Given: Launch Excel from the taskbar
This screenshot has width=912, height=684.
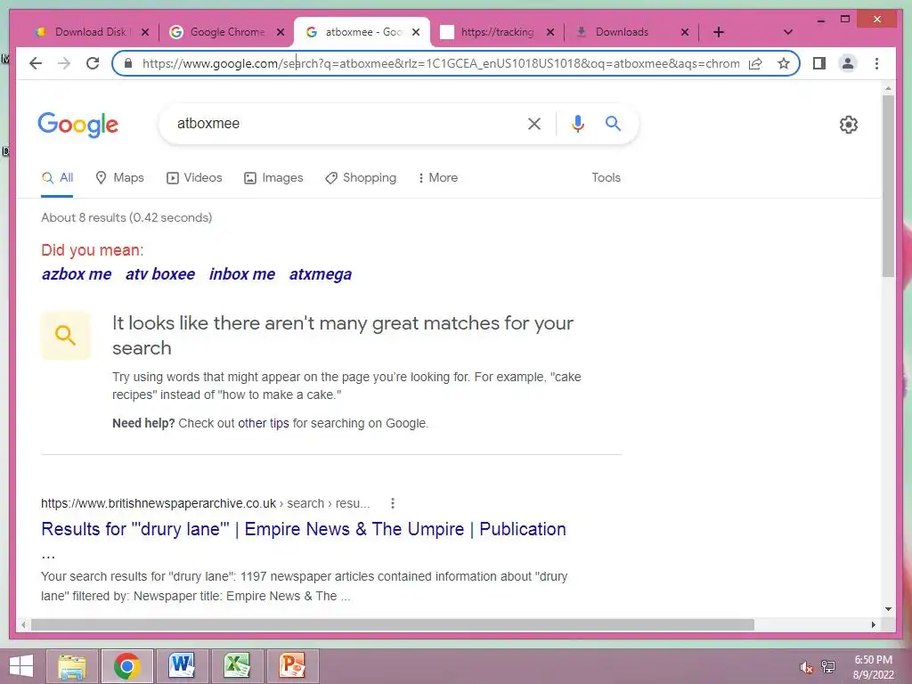Looking at the screenshot, I should [x=237, y=666].
